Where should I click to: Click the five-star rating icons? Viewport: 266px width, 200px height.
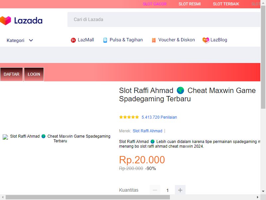(x=129, y=117)
